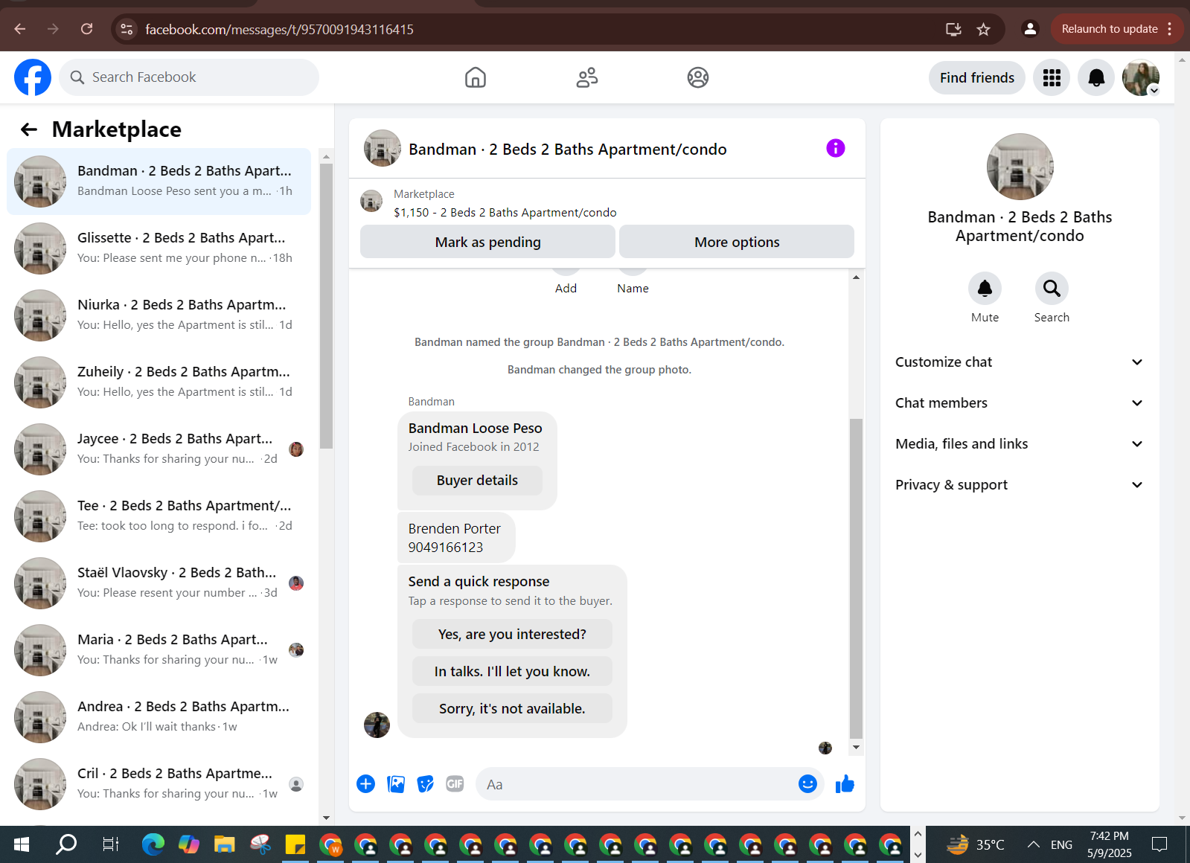Click Name option under group photo
Screen dimensions: 1190x863
633,288
